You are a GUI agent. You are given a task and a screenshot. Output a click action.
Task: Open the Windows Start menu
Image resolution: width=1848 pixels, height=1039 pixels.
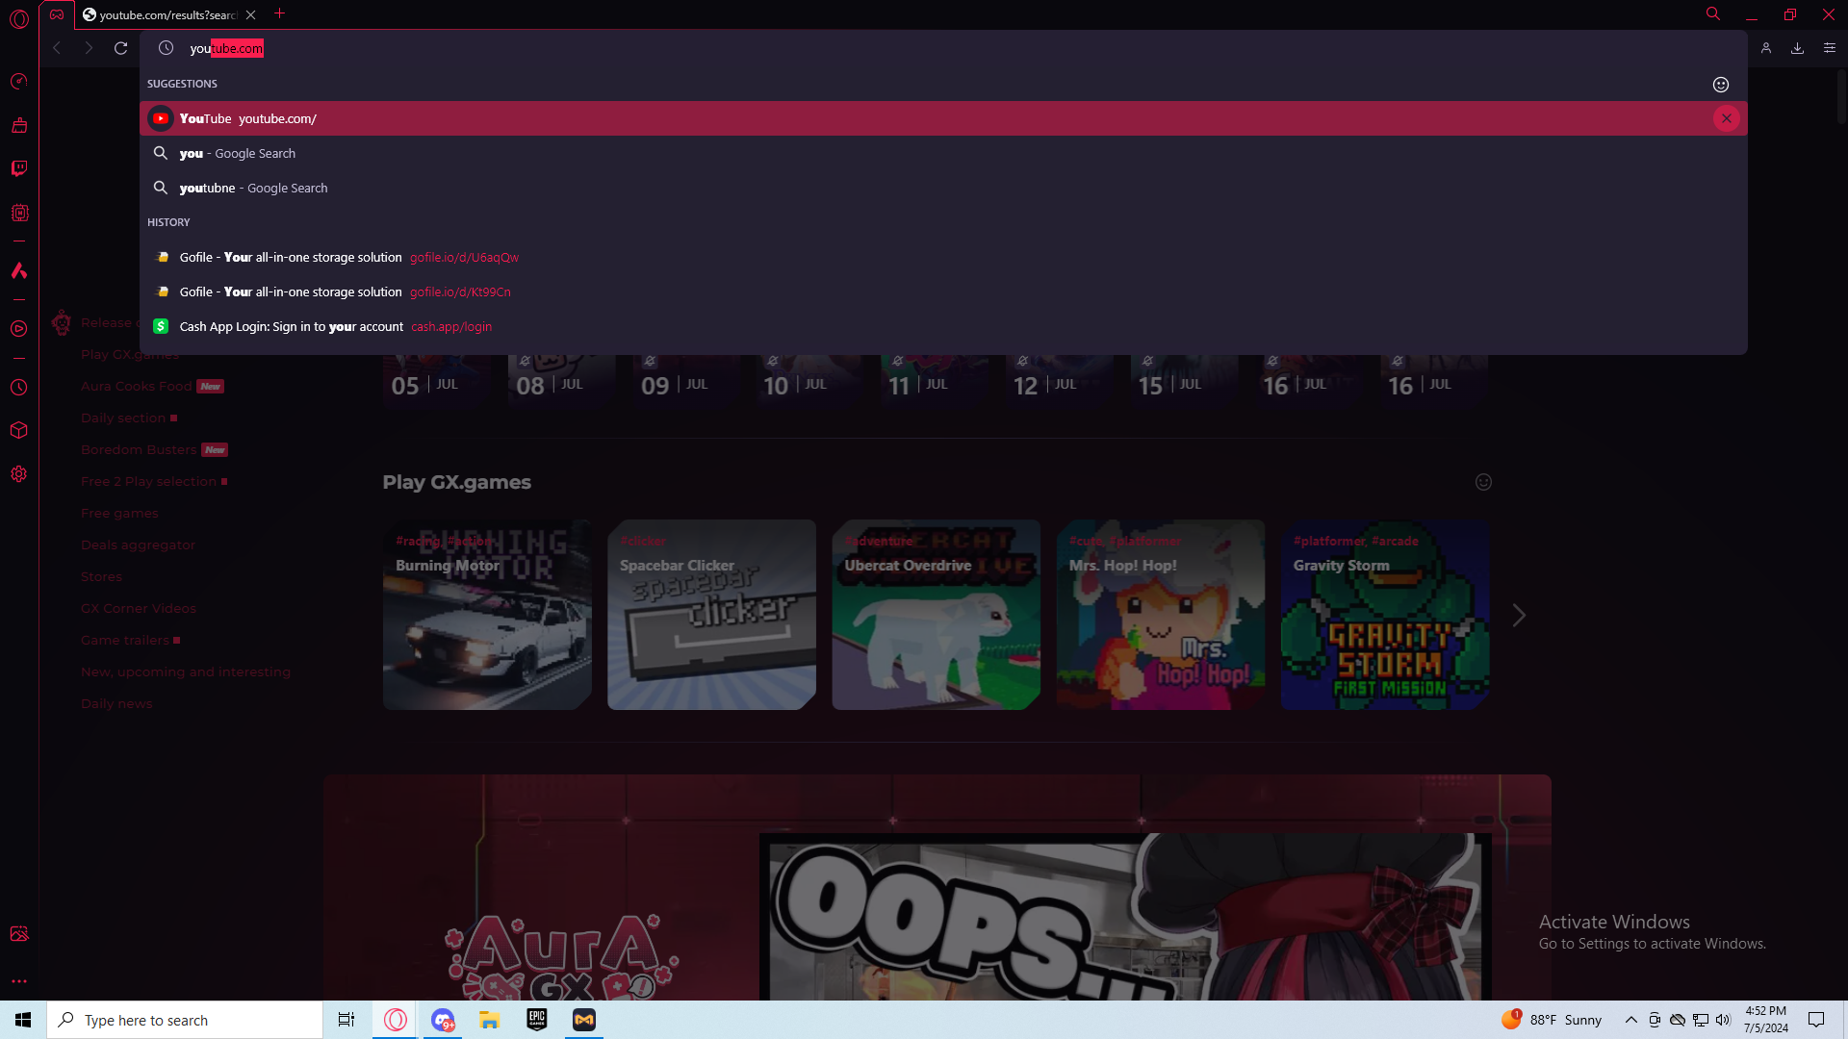tap(23, 1020)
